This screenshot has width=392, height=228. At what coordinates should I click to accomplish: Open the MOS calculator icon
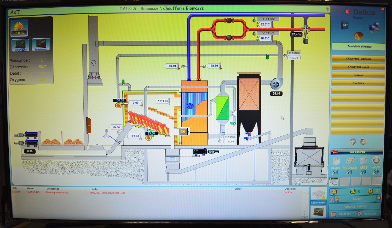(x=364, y=160)
